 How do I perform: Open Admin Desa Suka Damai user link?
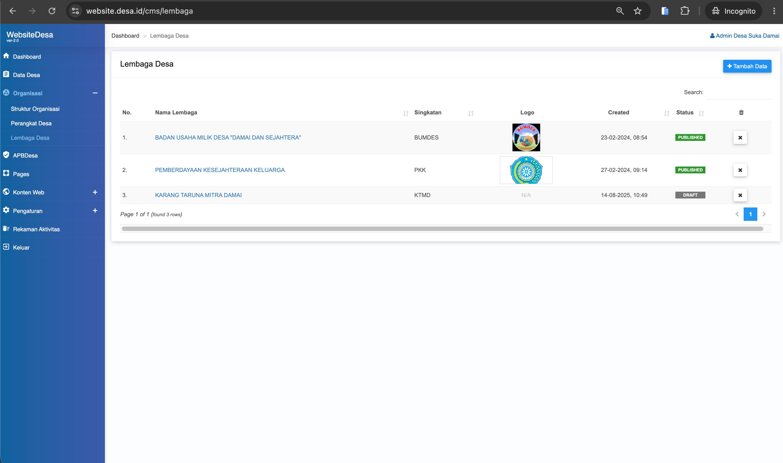pos(744,35)
